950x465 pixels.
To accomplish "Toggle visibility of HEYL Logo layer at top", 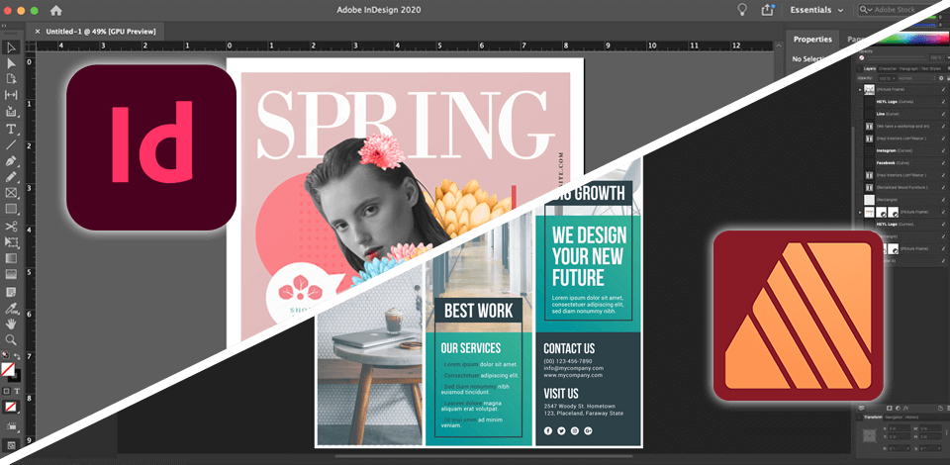I will click(x=943, y=102).
